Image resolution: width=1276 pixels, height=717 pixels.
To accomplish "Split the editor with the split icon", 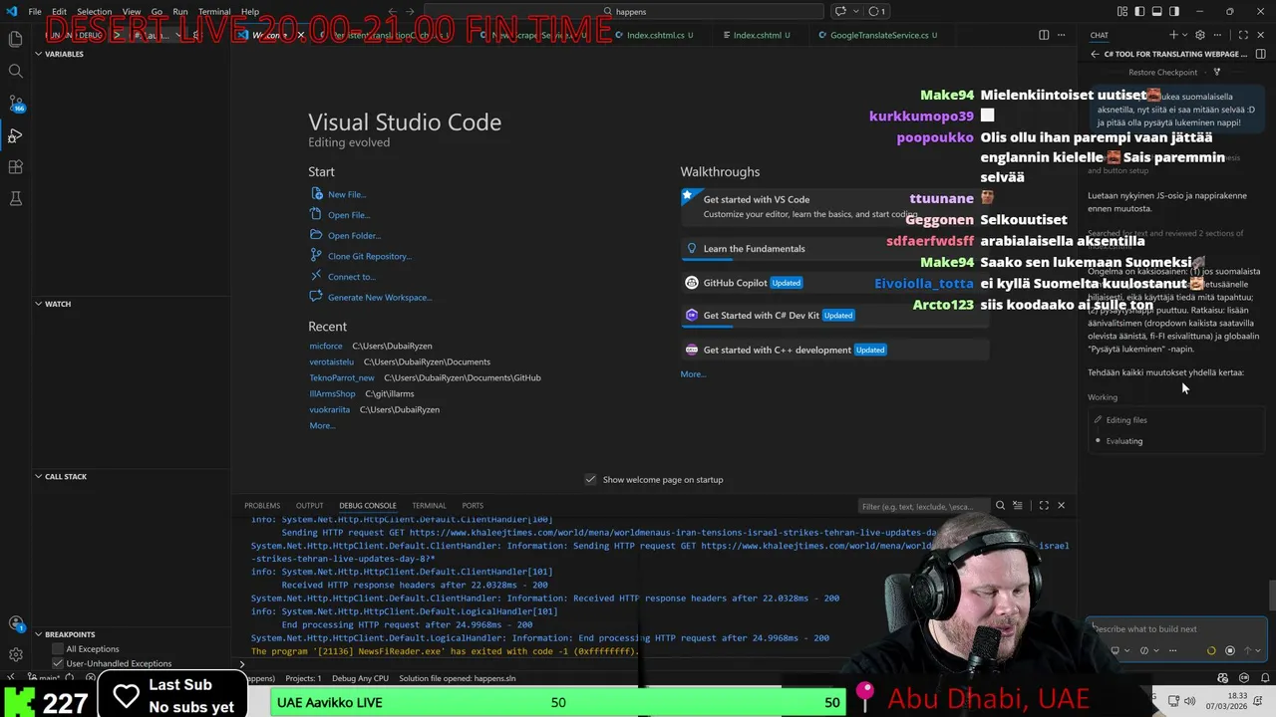I will click(1044, 35).
